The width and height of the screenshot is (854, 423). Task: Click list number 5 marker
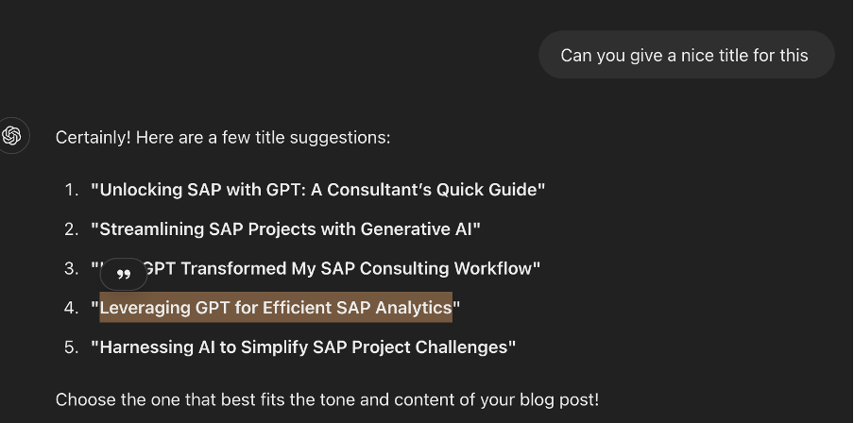click(x=72, y=347)
